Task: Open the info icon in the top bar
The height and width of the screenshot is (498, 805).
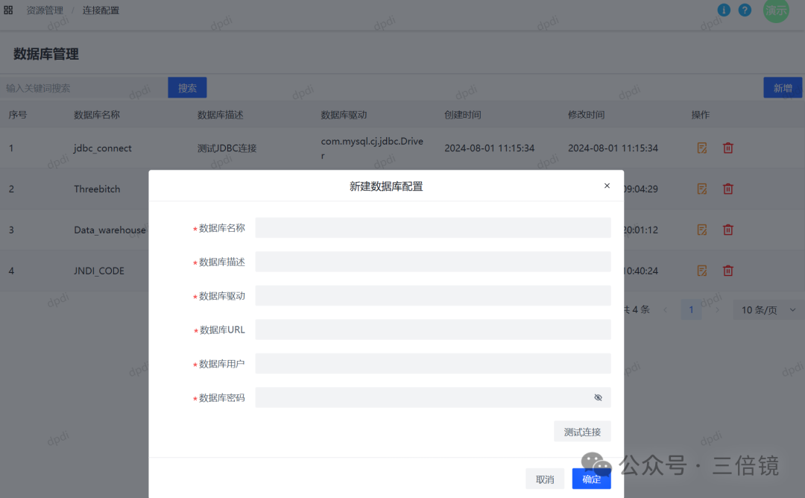Action: (x=724, y=10)
